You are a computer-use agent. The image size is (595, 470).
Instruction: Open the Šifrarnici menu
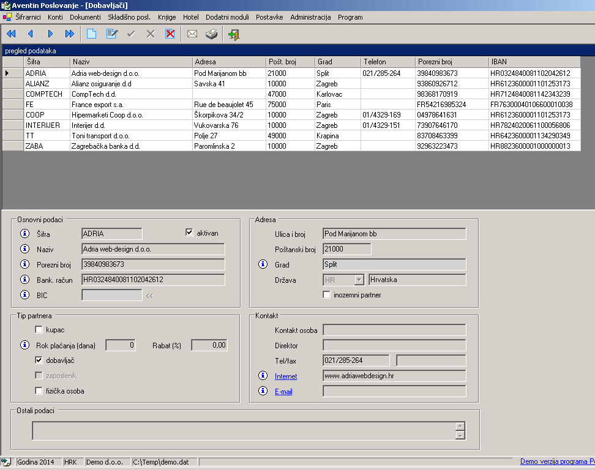coord(29,17)
